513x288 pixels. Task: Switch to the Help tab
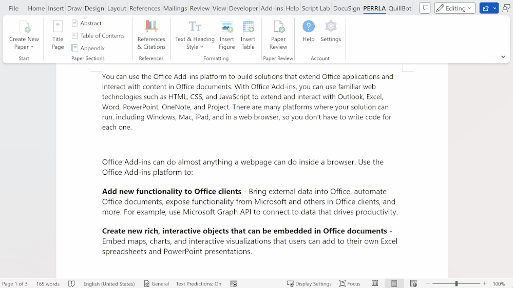pyautogui.click(x=292, y=8)
